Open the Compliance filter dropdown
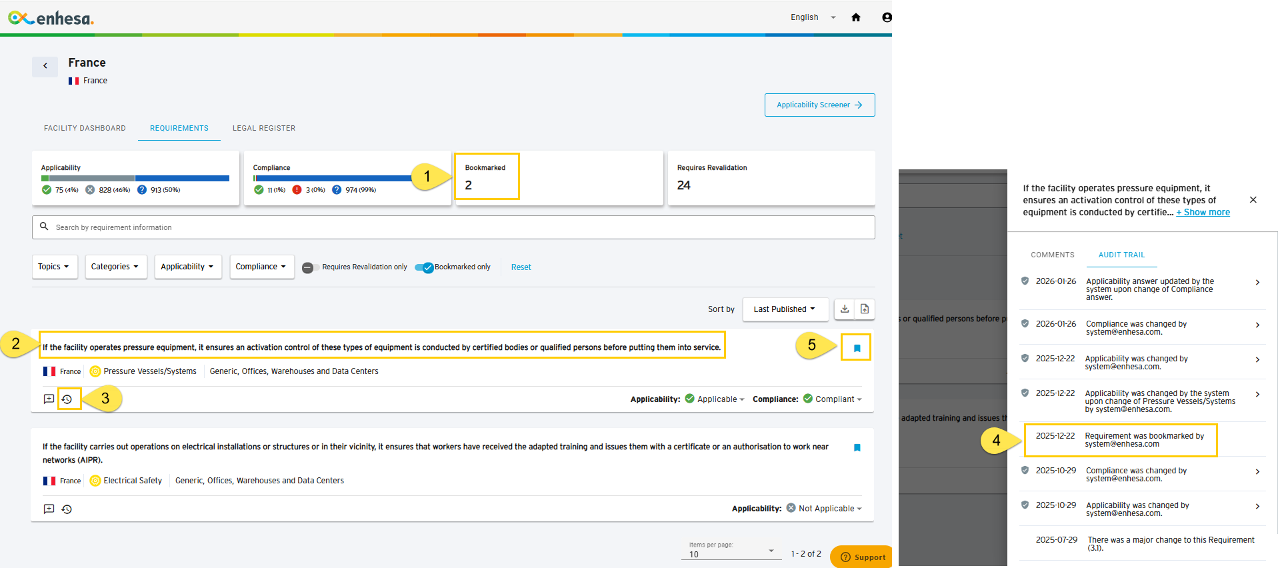This screenshot has width=1280, height=568. pos(262,267)
